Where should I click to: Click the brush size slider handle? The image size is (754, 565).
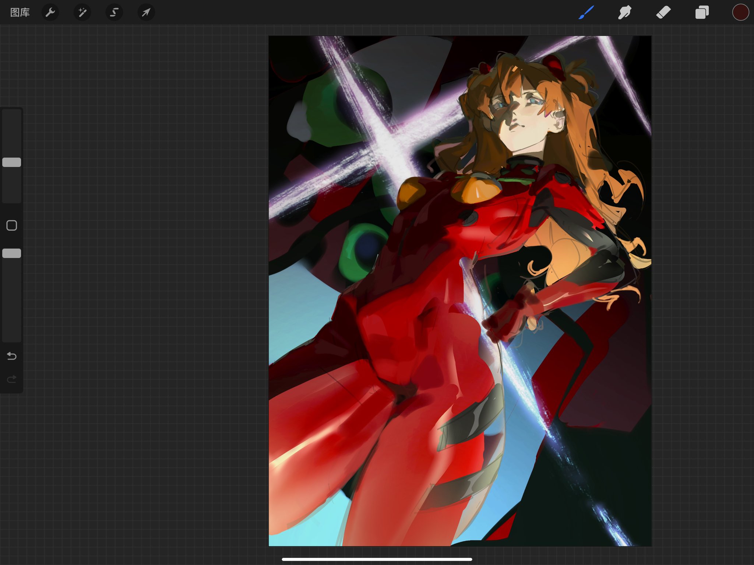coord(12,162)
